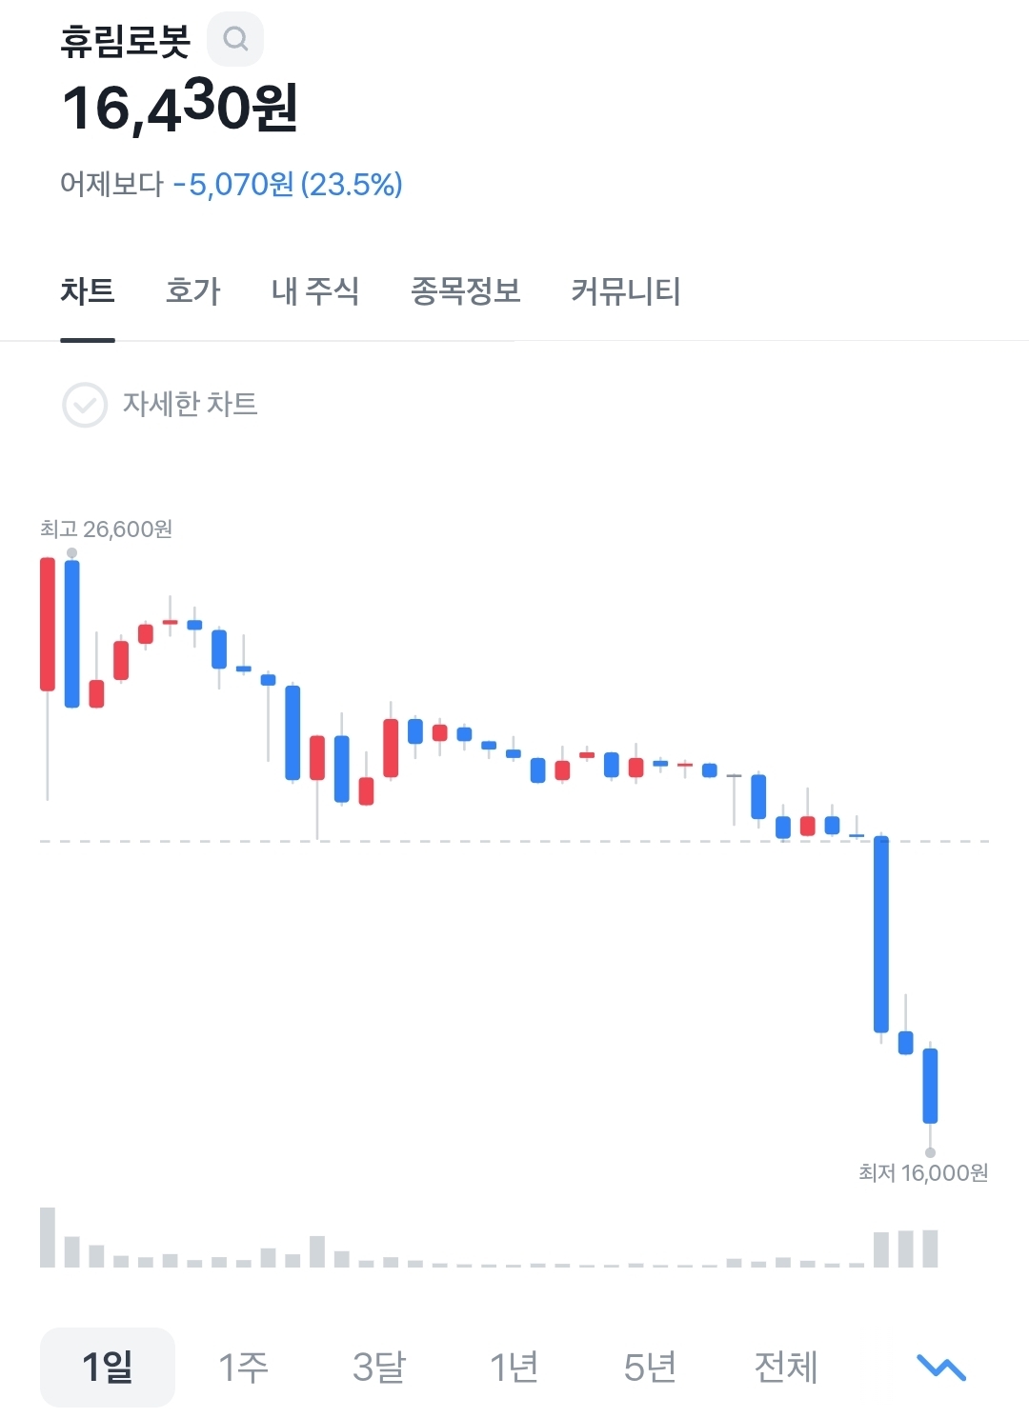Select the 1주 chart period
This screenshot has height=1418, width=1029.
point(243,1367)
